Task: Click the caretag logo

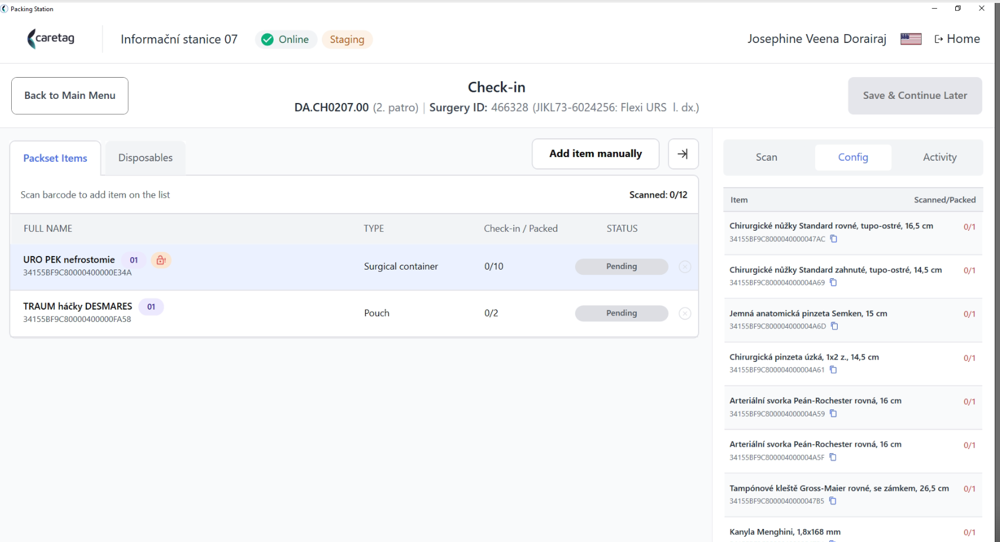Action: click(51, 39)
